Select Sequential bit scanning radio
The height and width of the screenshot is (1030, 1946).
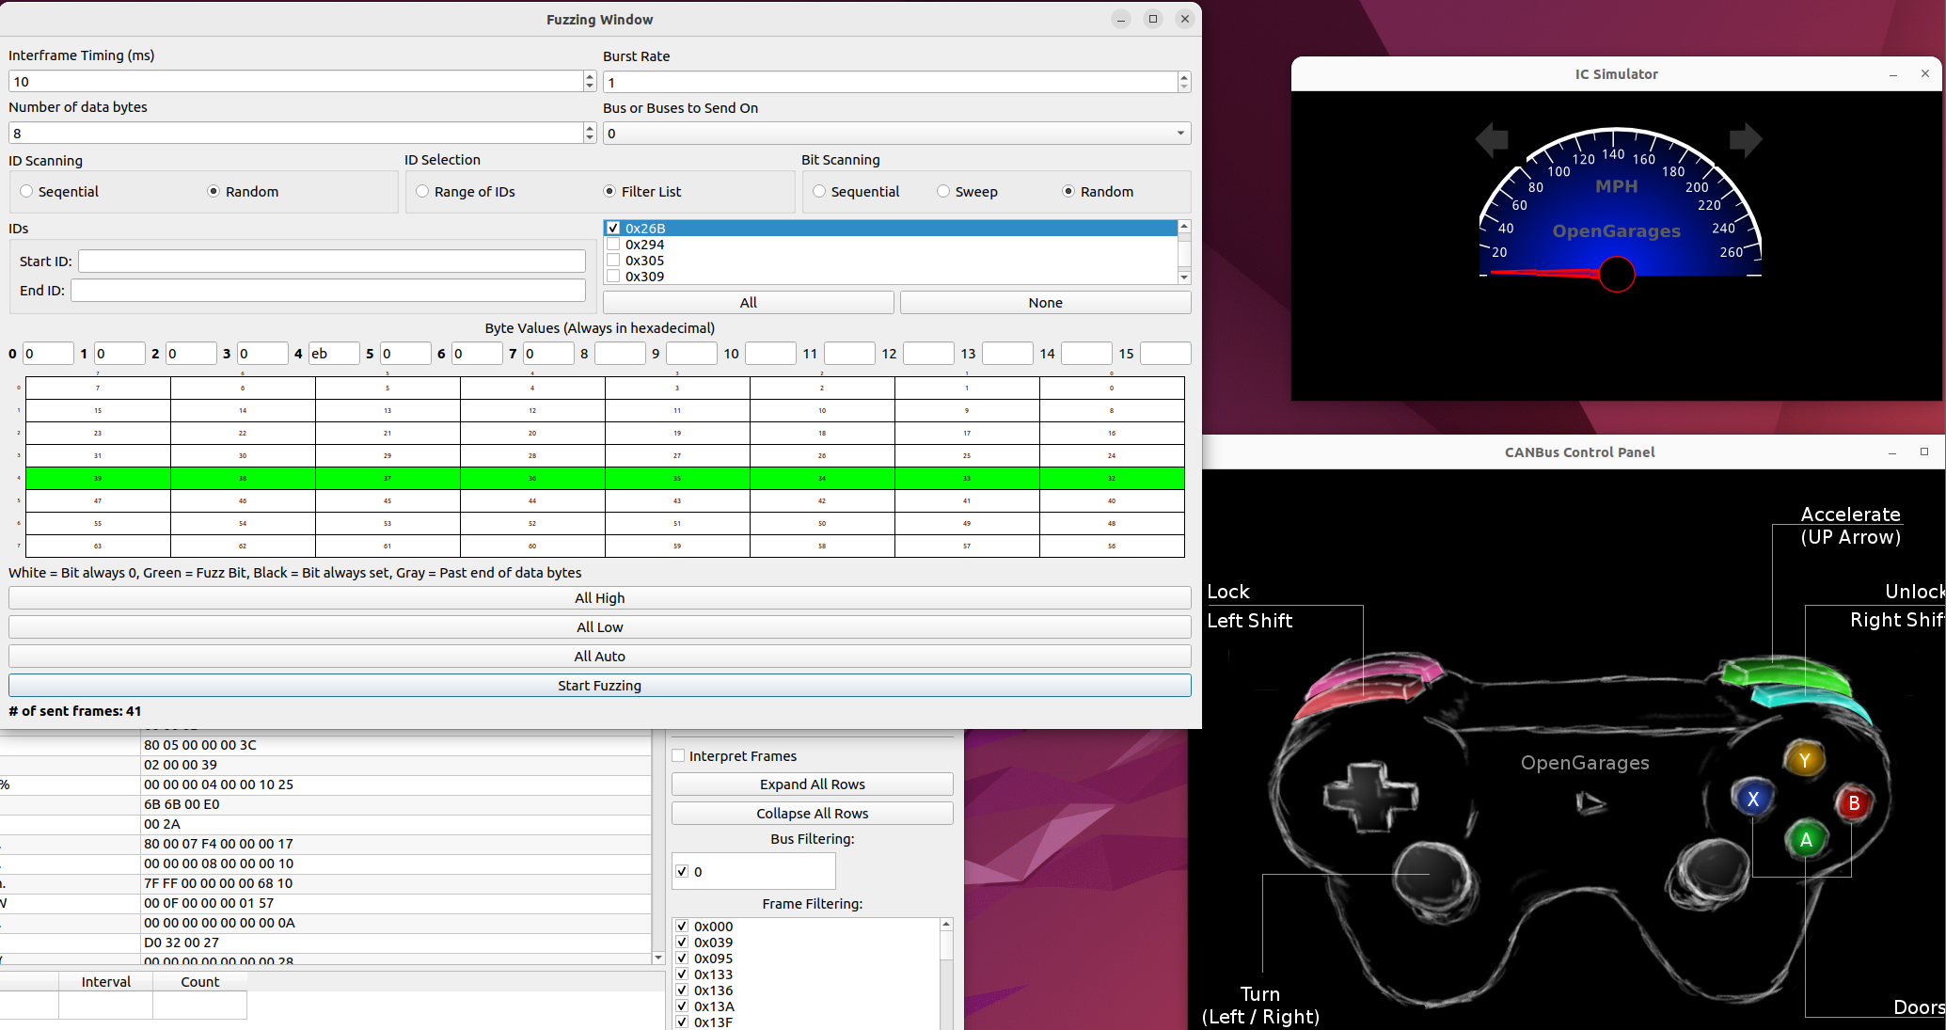point(819,192)
